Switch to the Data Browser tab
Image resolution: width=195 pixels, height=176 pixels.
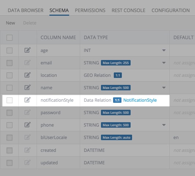[26, 10]
